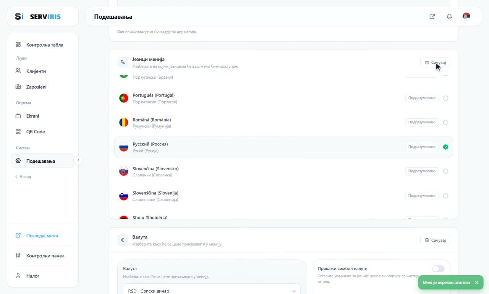
Task: Set Slovenčina as Подразумевано default
Action: click(422, 171)
